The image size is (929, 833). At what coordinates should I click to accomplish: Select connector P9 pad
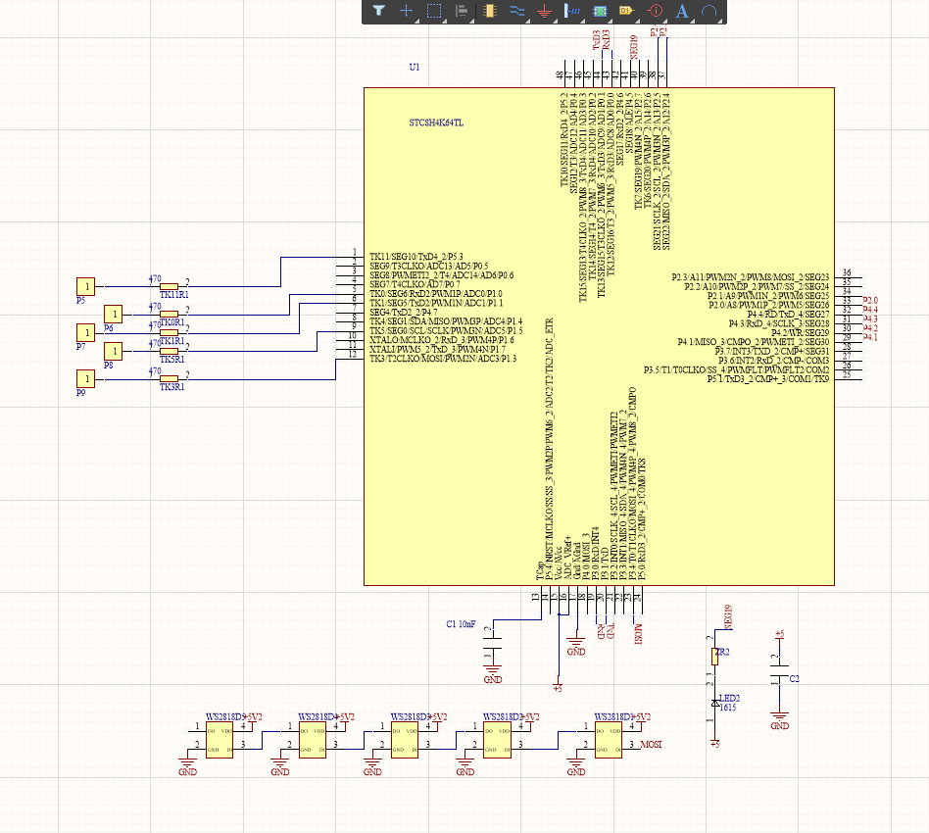coord(86,378)
